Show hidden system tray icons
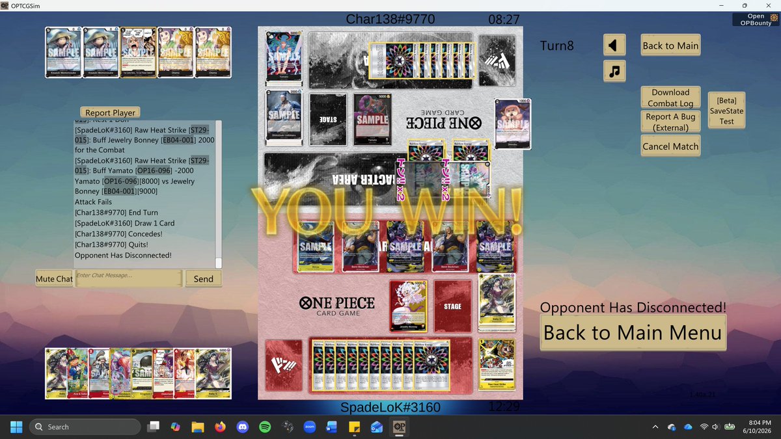The image size is (781, 439). pyautogui.click(x=655, y=427)
